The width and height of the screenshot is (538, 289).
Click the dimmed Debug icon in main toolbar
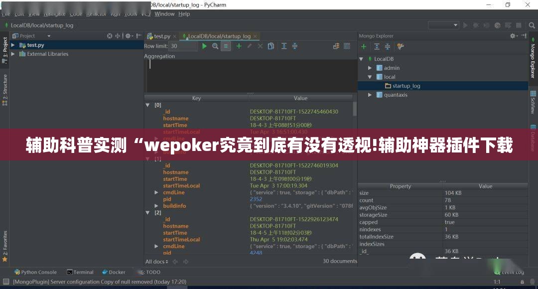476,25
